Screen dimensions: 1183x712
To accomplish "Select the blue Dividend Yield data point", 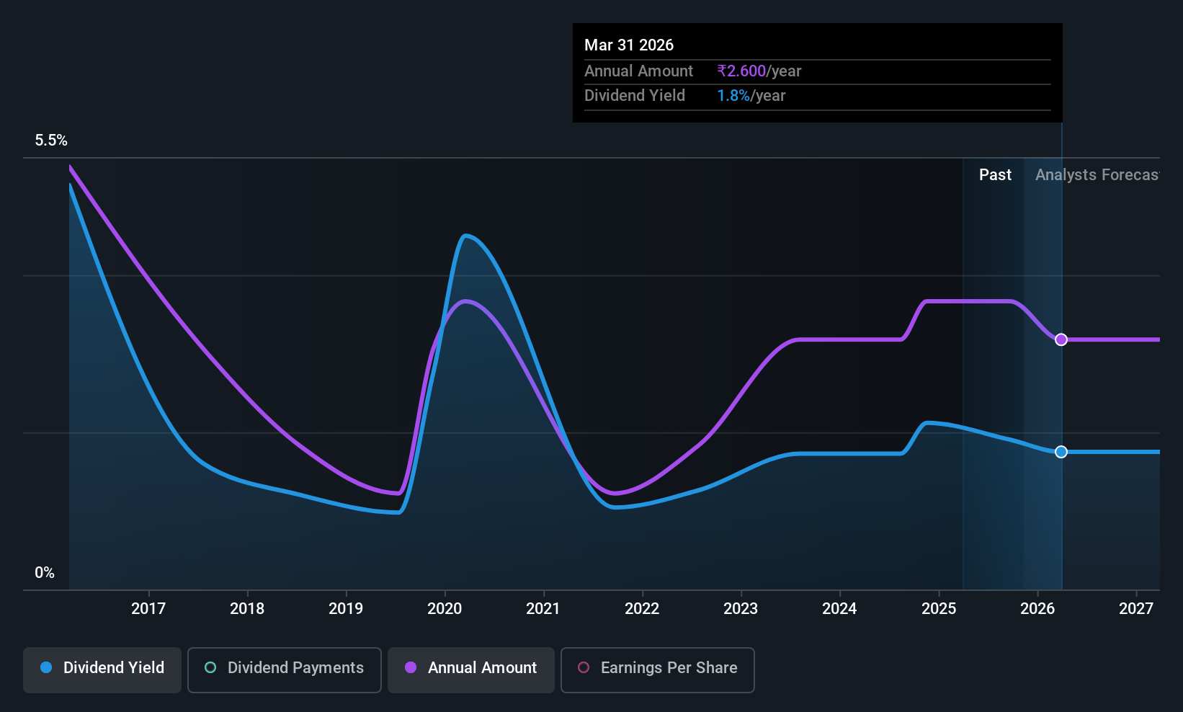I will pyautogui.click(x=1061, y=452).
